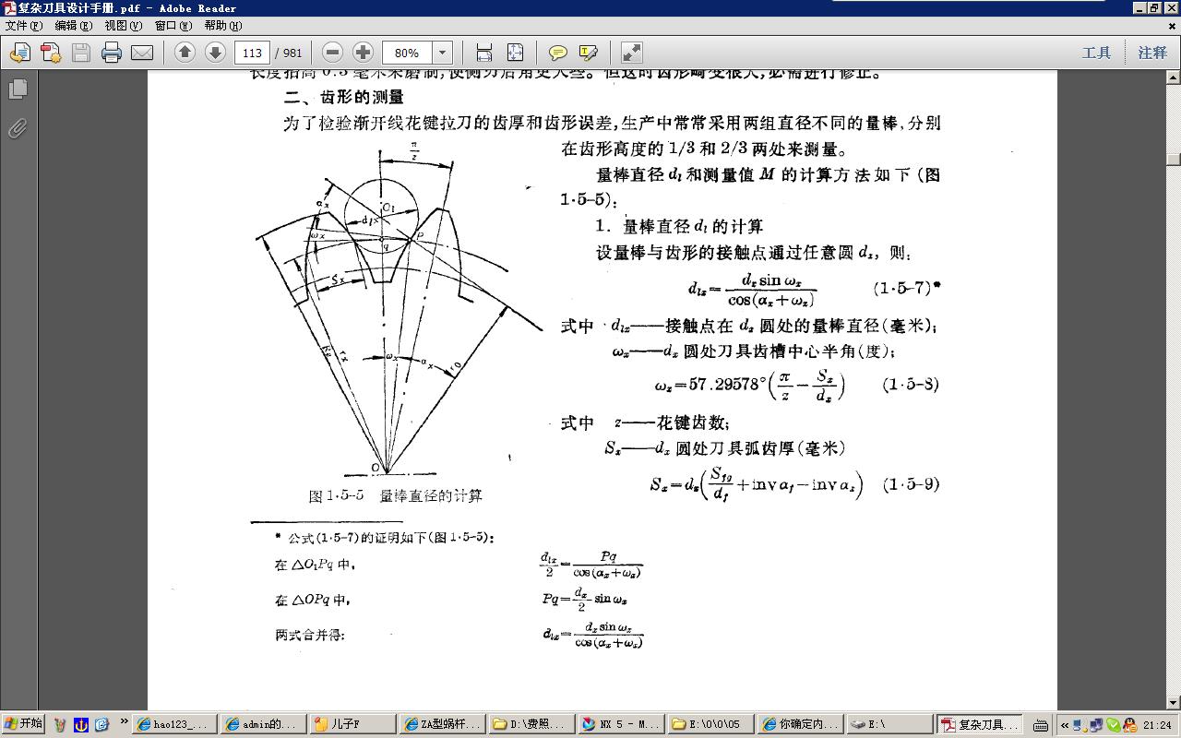
Task: Click the email envelope icon
Action: tap(142, 53)
